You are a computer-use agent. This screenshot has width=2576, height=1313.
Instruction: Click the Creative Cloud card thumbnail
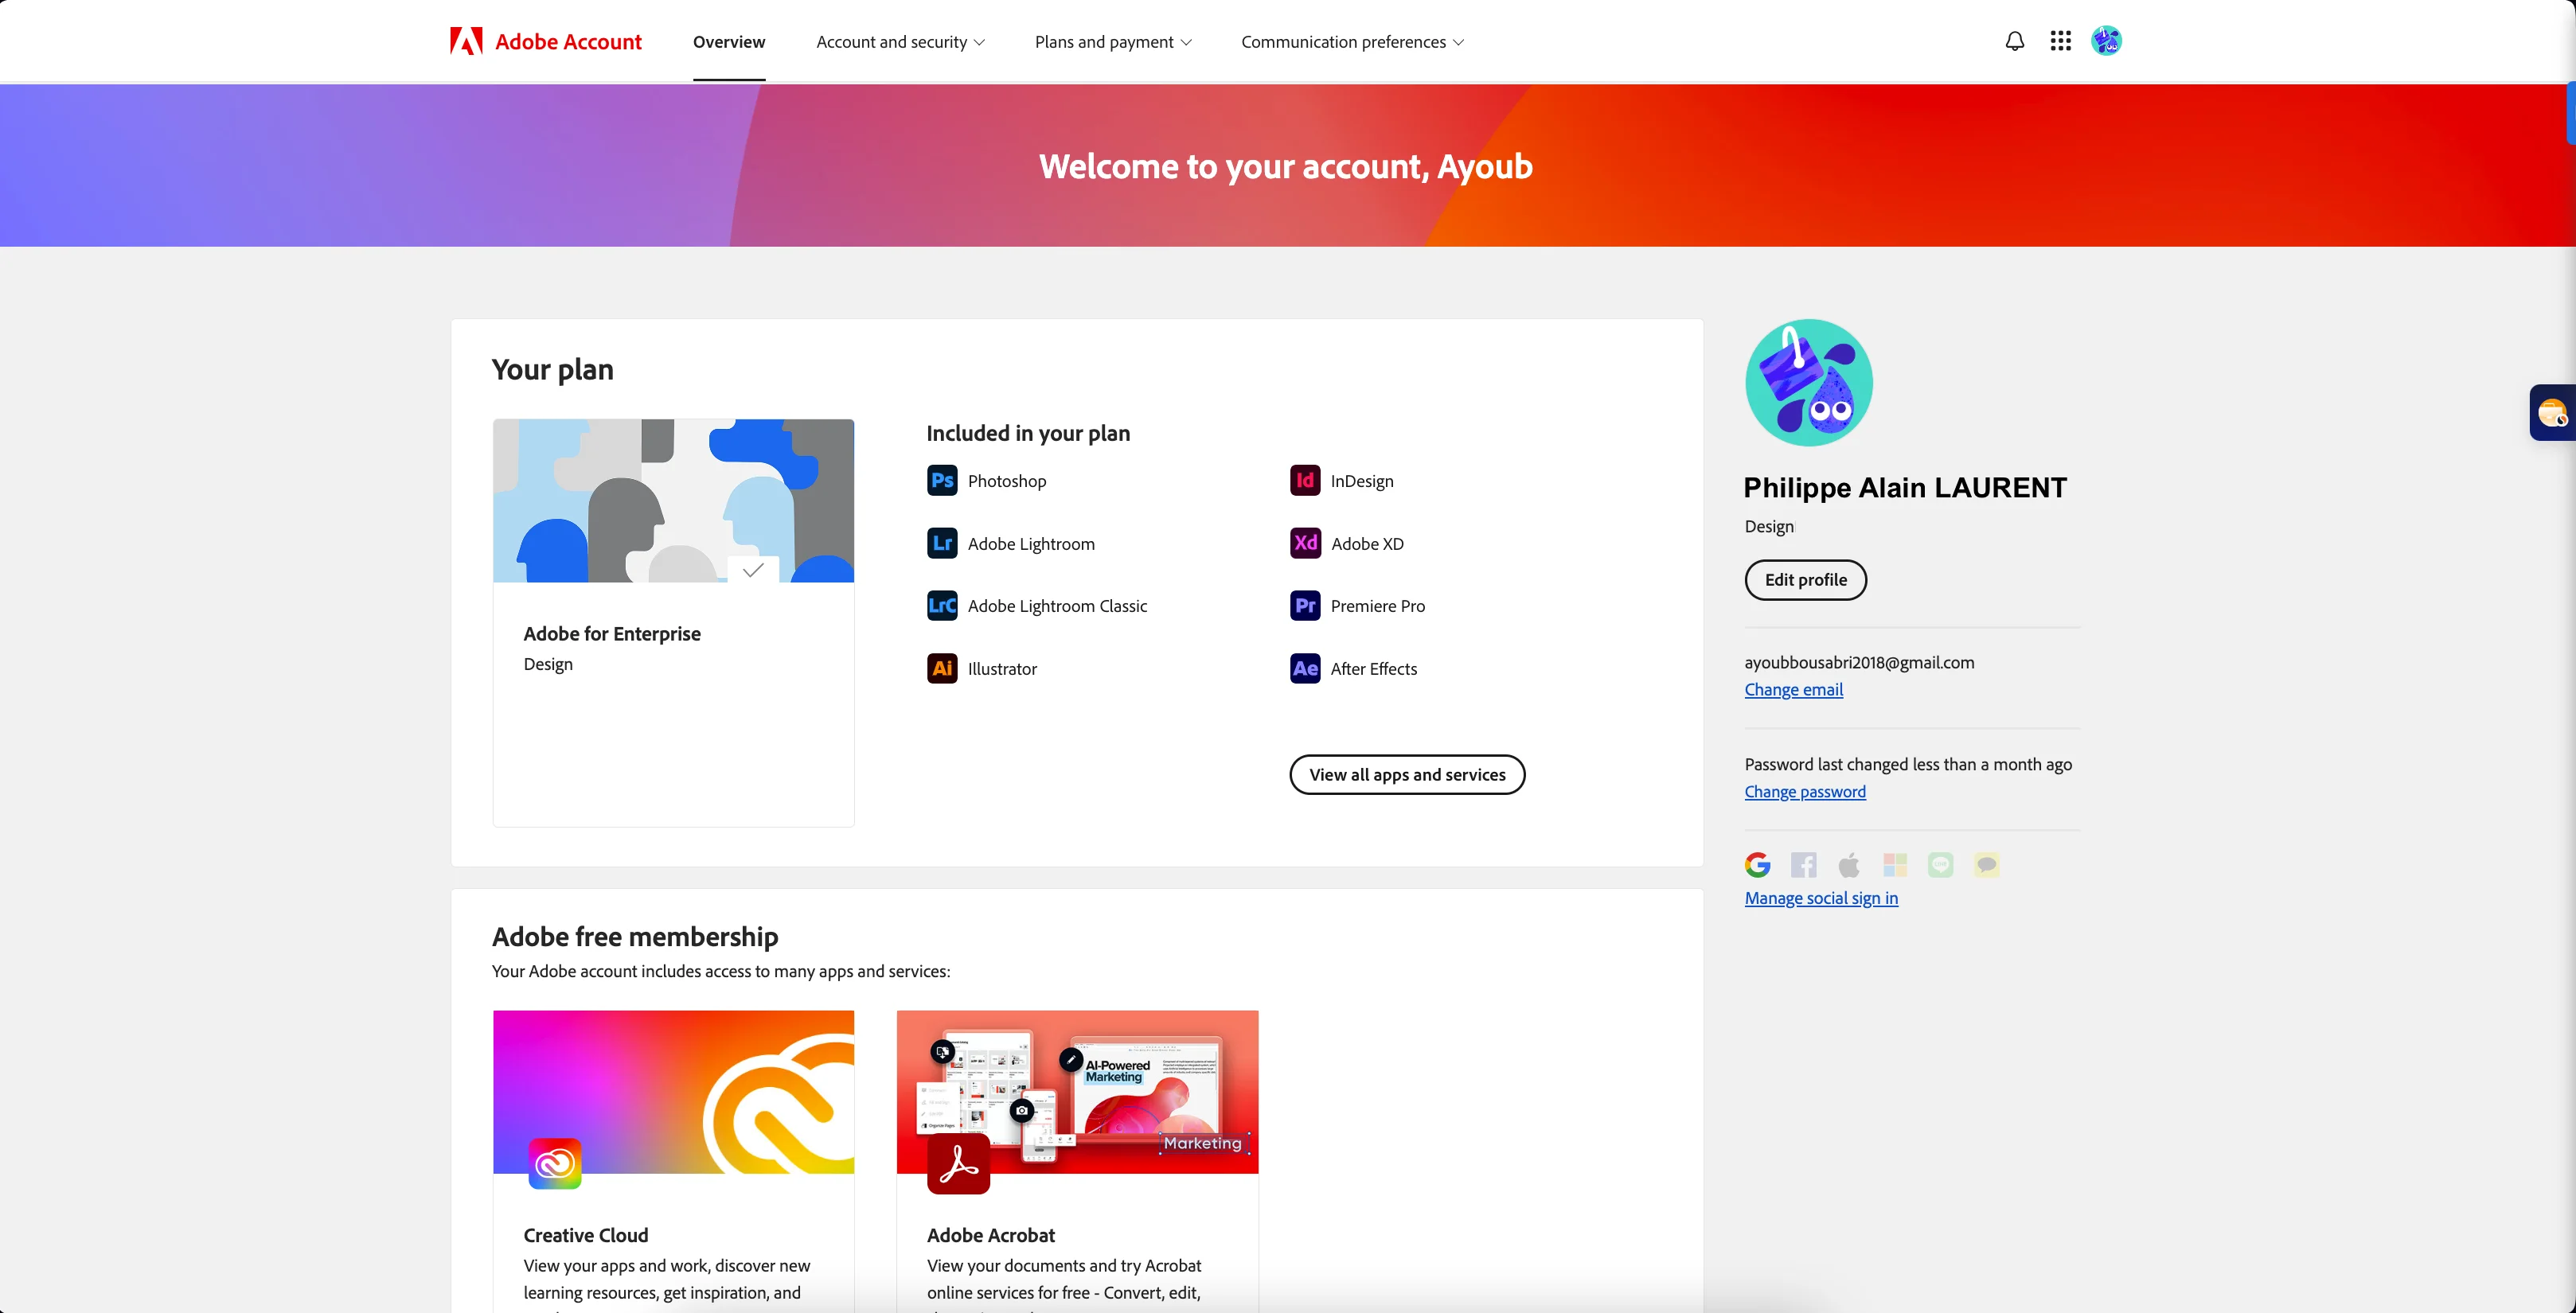click(673, 1090)
